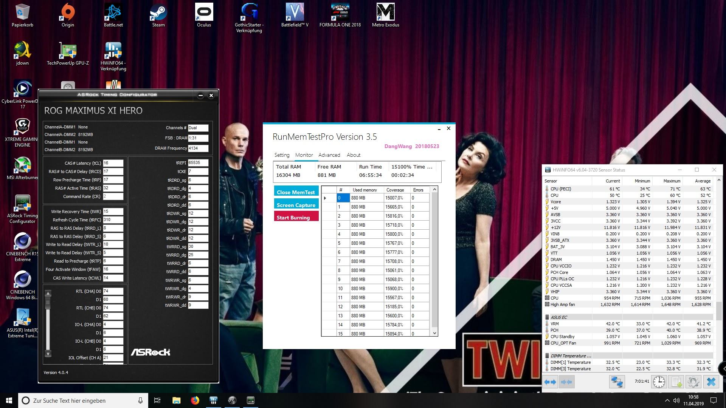This screenshot has width=726, height=408.
Task: Select the Vcore sensor row in HWiNFO
Action: click(628, 202)
